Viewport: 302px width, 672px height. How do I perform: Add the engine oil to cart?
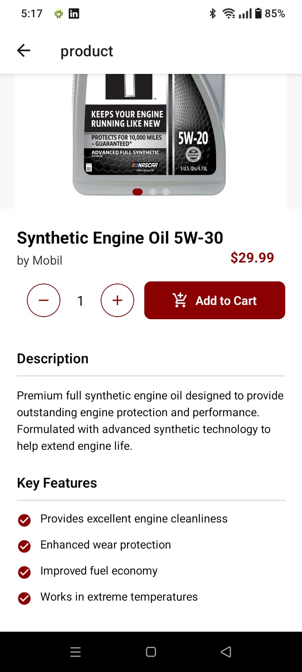point(215,300)
